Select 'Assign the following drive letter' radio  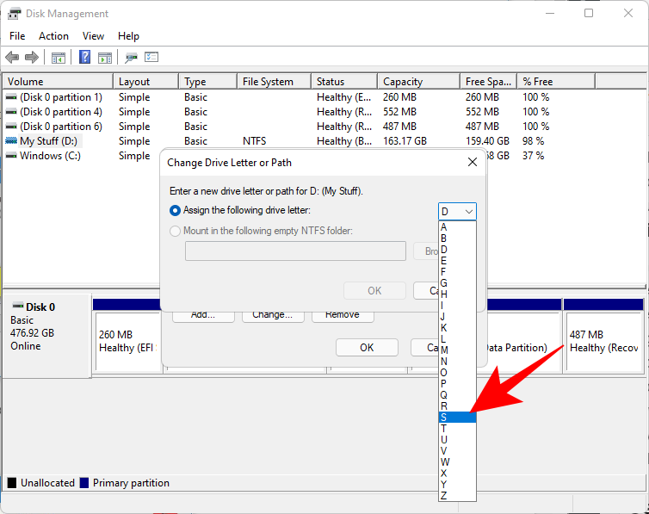coord(176,210)
